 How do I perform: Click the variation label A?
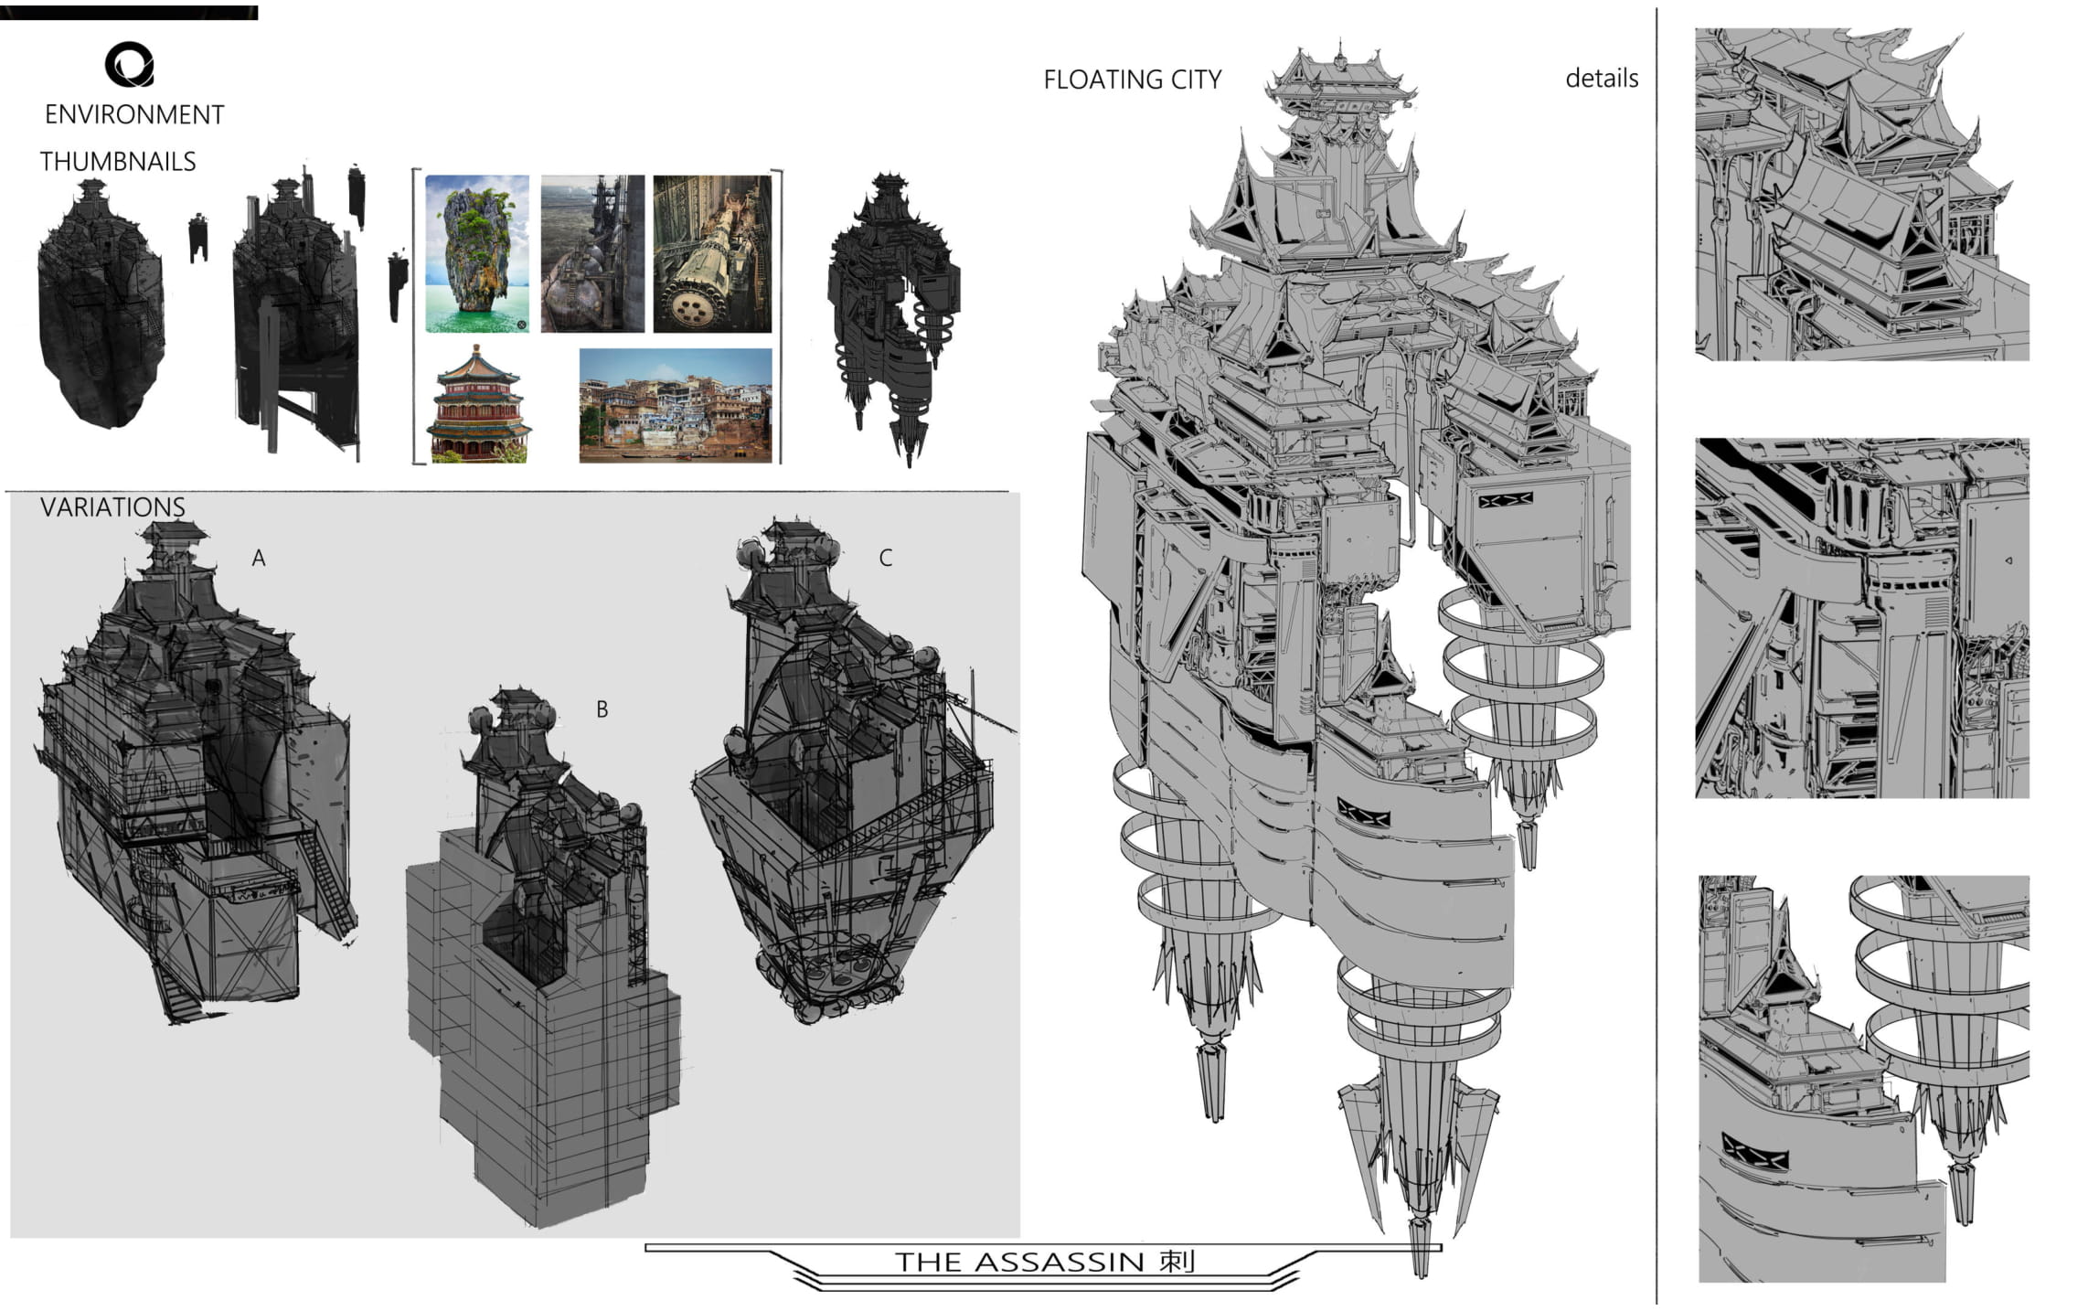[259, 558]
